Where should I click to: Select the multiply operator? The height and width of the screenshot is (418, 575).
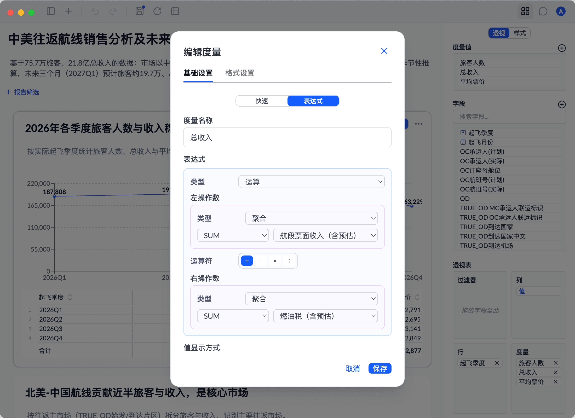pos(275,261)
